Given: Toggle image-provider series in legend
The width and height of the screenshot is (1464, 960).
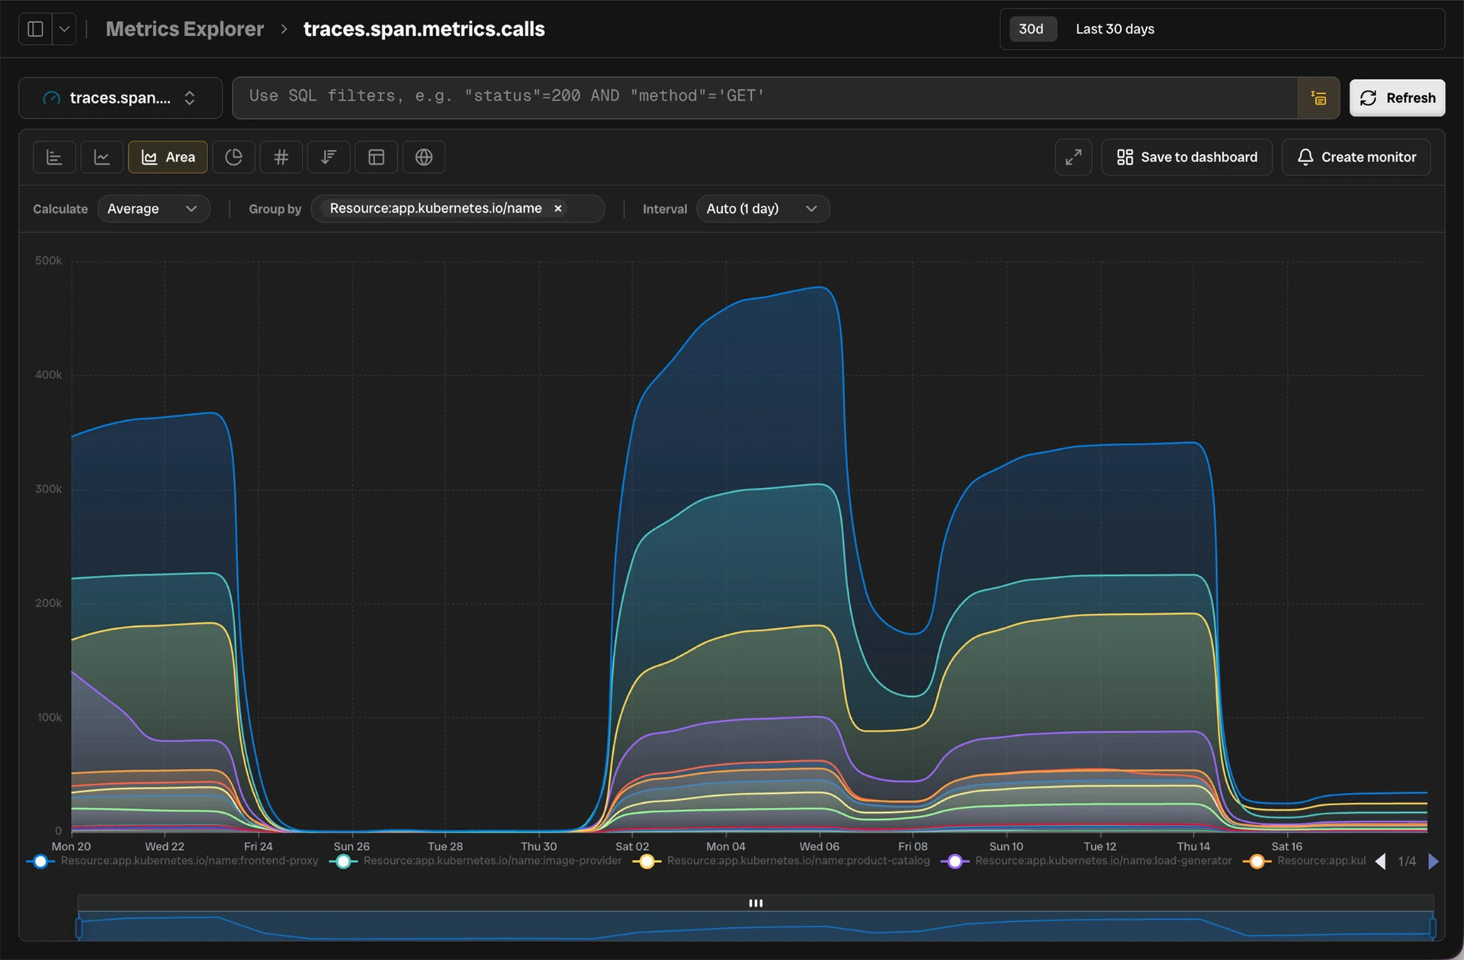Looking at the screenshot, I should pyautogui.click(x=476, y=861).
